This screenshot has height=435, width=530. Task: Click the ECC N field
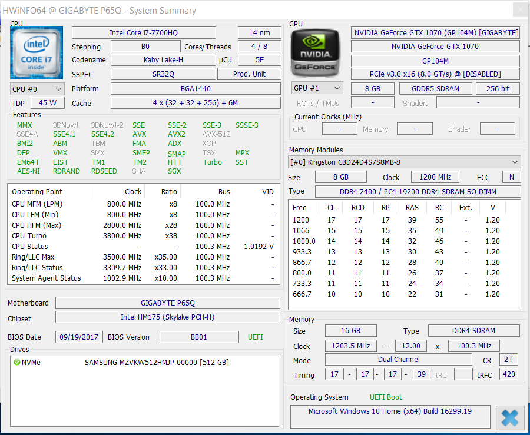coord(511,177)
